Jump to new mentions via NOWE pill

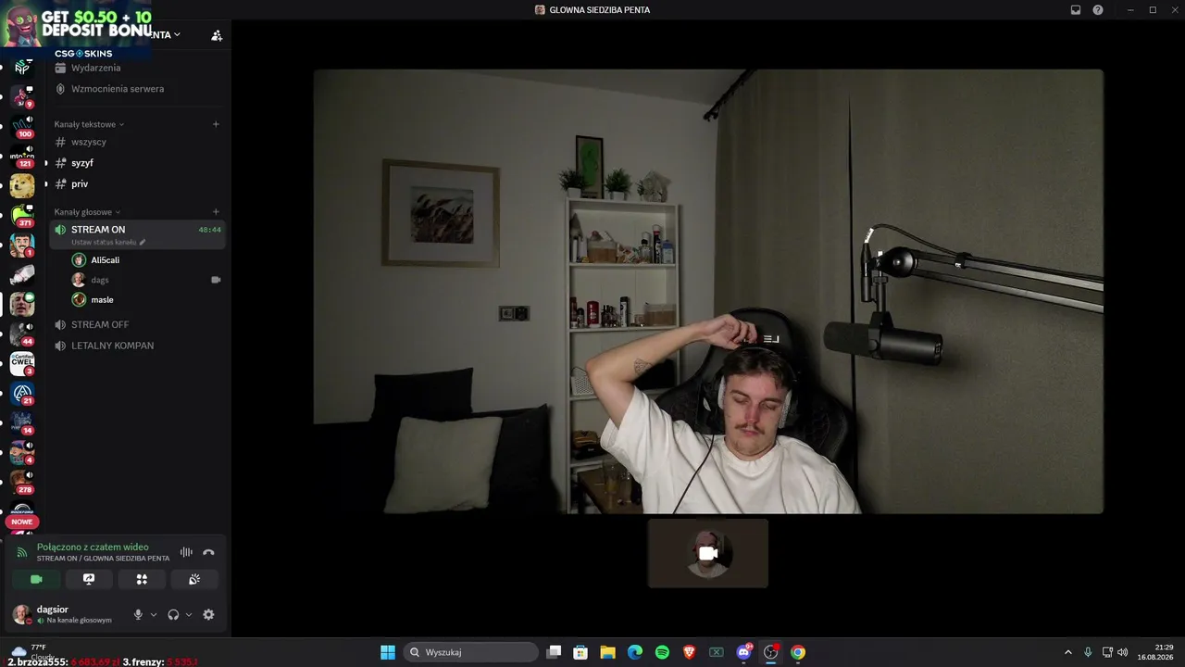coord(22,522)
